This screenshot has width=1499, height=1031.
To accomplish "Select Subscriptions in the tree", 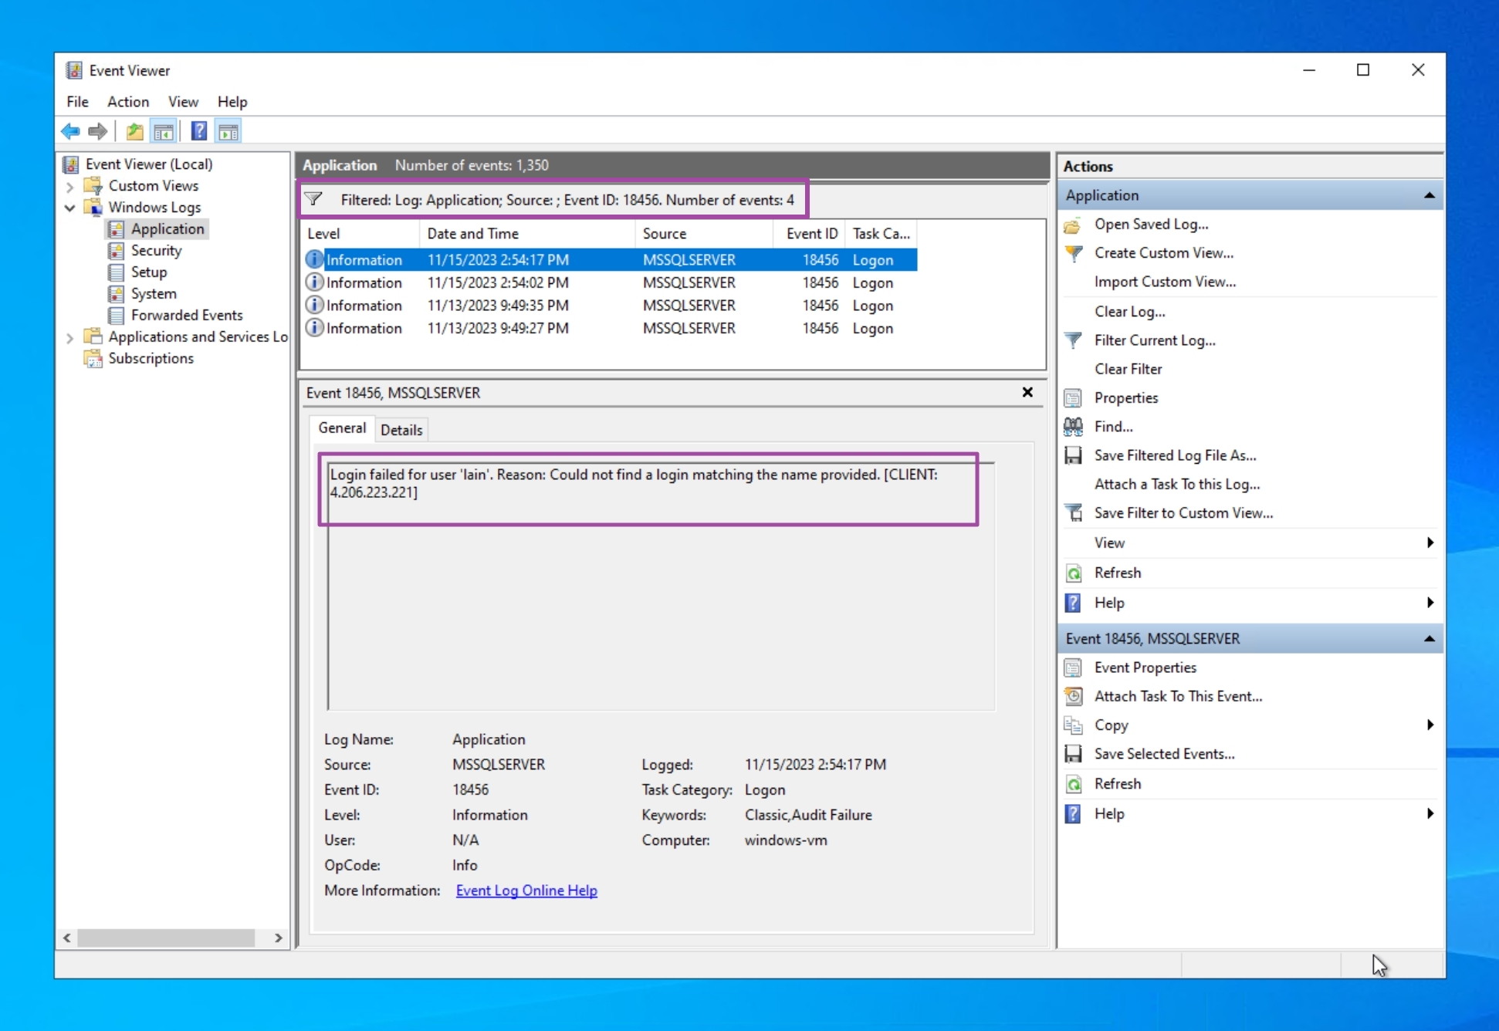I will point(151,359).
